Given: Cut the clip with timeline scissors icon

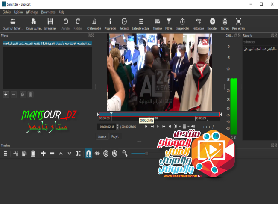Looking at the screenshot, I should pyautogui.click(x=16, y=154).
